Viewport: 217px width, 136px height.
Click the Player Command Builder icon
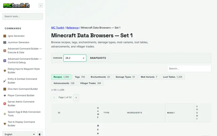[5, 96]
